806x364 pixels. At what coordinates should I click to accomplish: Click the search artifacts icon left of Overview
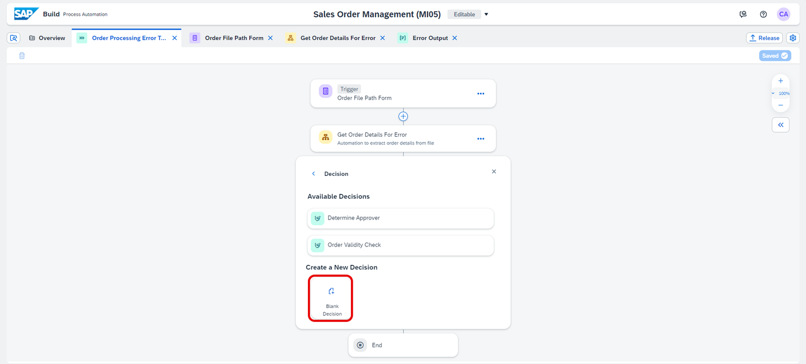(14, 38)
